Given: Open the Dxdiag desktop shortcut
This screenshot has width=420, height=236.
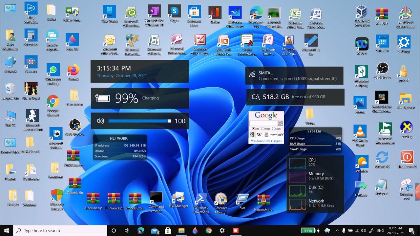Looking at the screenshot, I should (407, 130).
